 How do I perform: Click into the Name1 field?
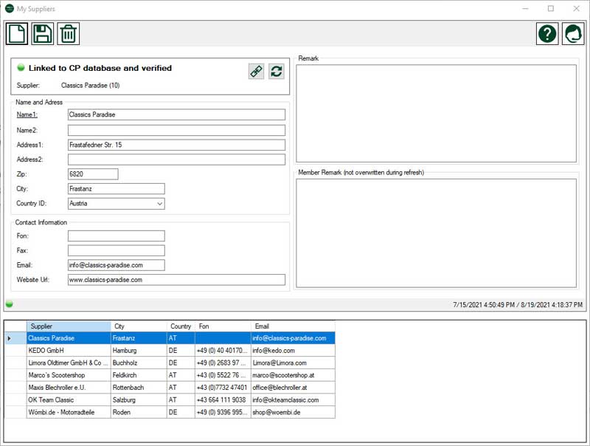coord(176,114)
